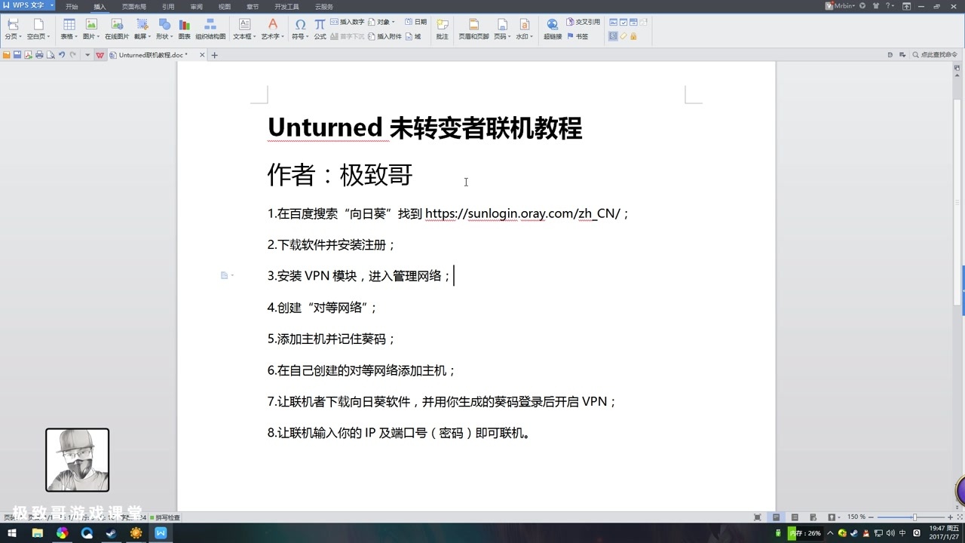
Task: Click the document title Unturned 未转变者联机教程
Action: tap(424, 127)
